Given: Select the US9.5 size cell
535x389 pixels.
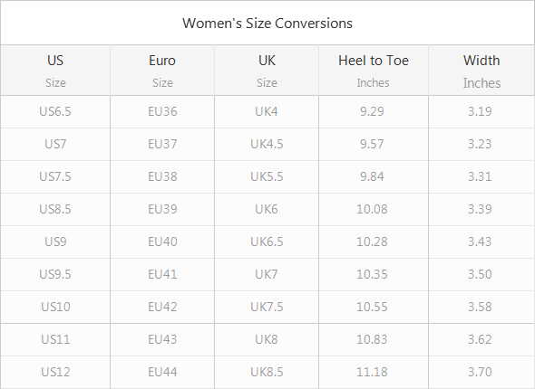Looking at the screenshot, I should 55,274.
